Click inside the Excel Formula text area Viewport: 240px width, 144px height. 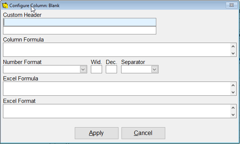tap(117, 89)
